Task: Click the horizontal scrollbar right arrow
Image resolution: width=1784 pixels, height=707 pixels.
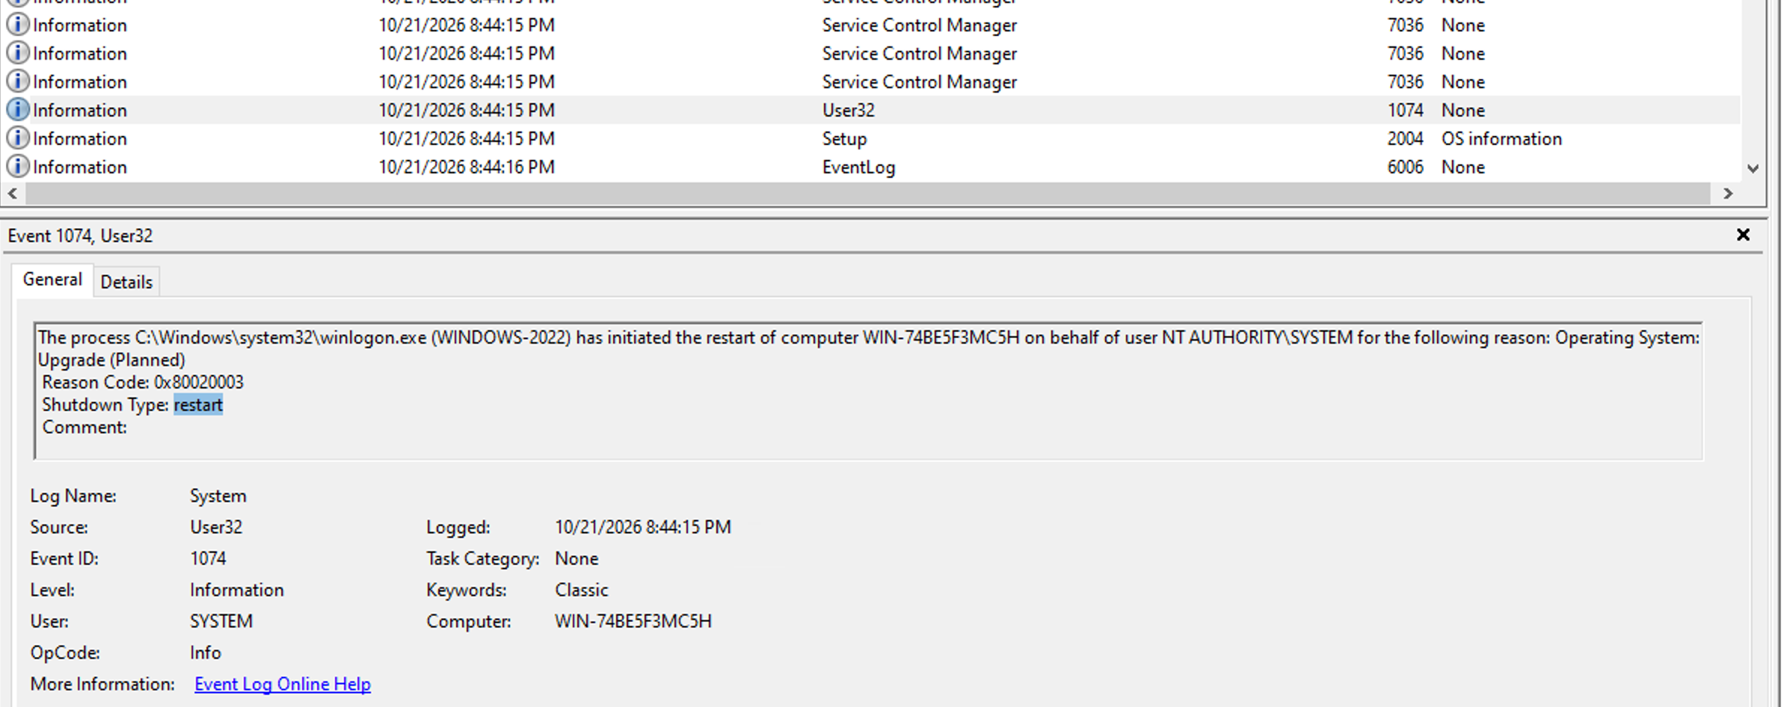Action: pos(1728,194)
